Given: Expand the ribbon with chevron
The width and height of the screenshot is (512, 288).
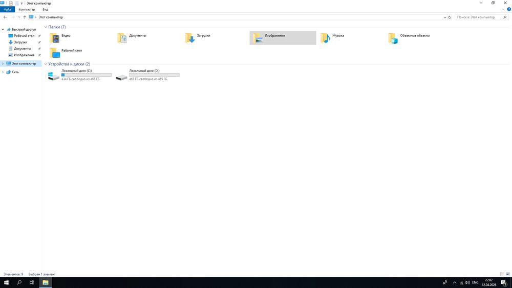Looking at the screenshot, I should coord(503,9).
